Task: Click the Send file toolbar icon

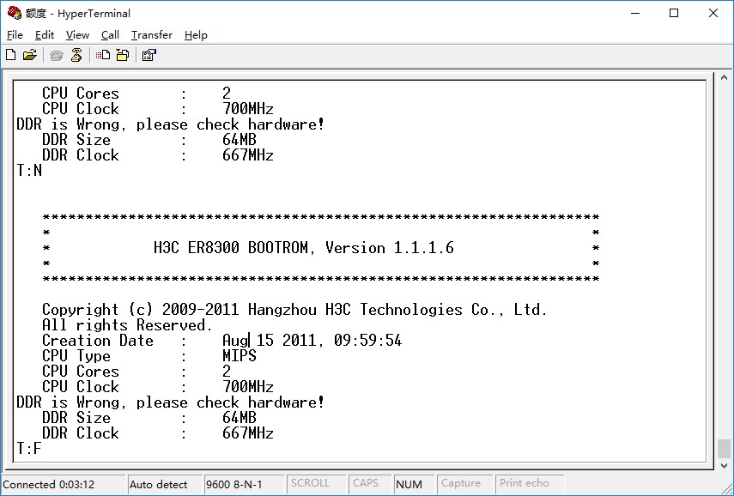Action: (103, 55)
